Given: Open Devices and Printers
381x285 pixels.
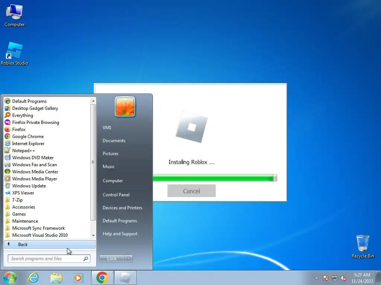Looking at the screenshot, I should coord(122,208).
